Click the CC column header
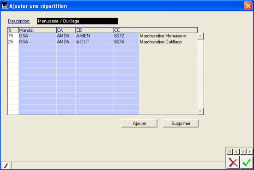The image size is (254, 170). coord(155,30)
